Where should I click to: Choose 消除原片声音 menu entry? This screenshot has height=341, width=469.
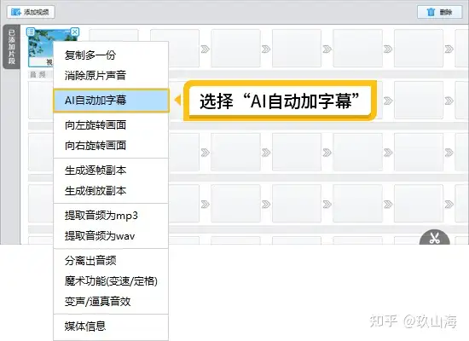pyautogui.click(x=111, y=75)
